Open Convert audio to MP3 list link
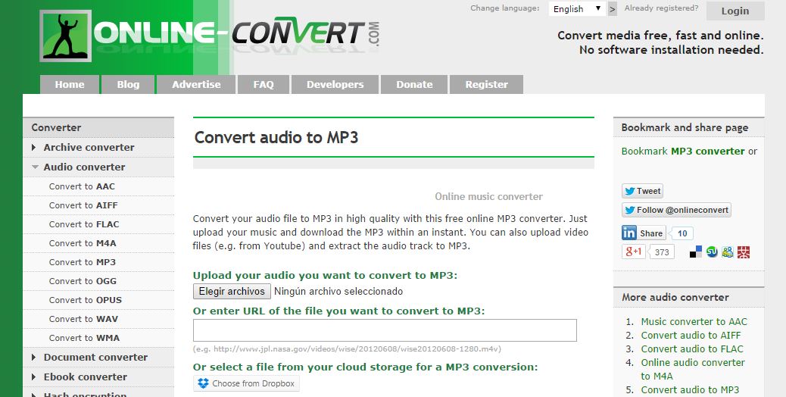Screen dimensions: 786x397 pos(690,390)
